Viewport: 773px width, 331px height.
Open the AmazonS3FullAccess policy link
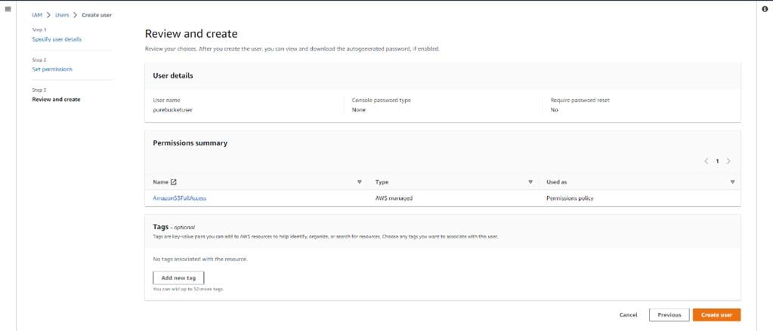pos(180,198)
